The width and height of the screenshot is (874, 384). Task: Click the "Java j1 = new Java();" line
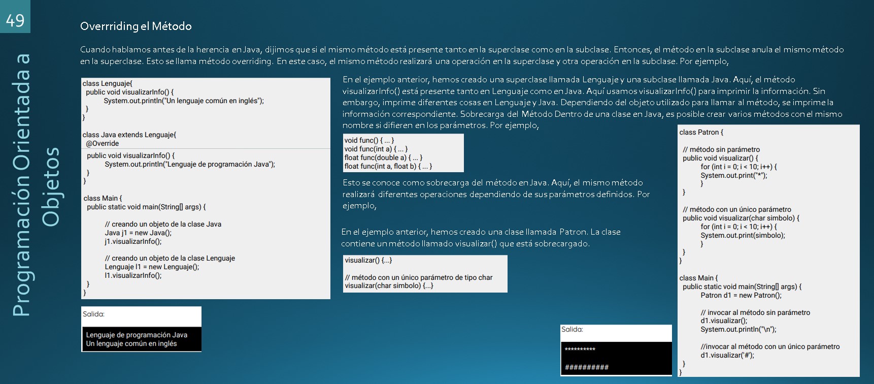coord(138,233)
